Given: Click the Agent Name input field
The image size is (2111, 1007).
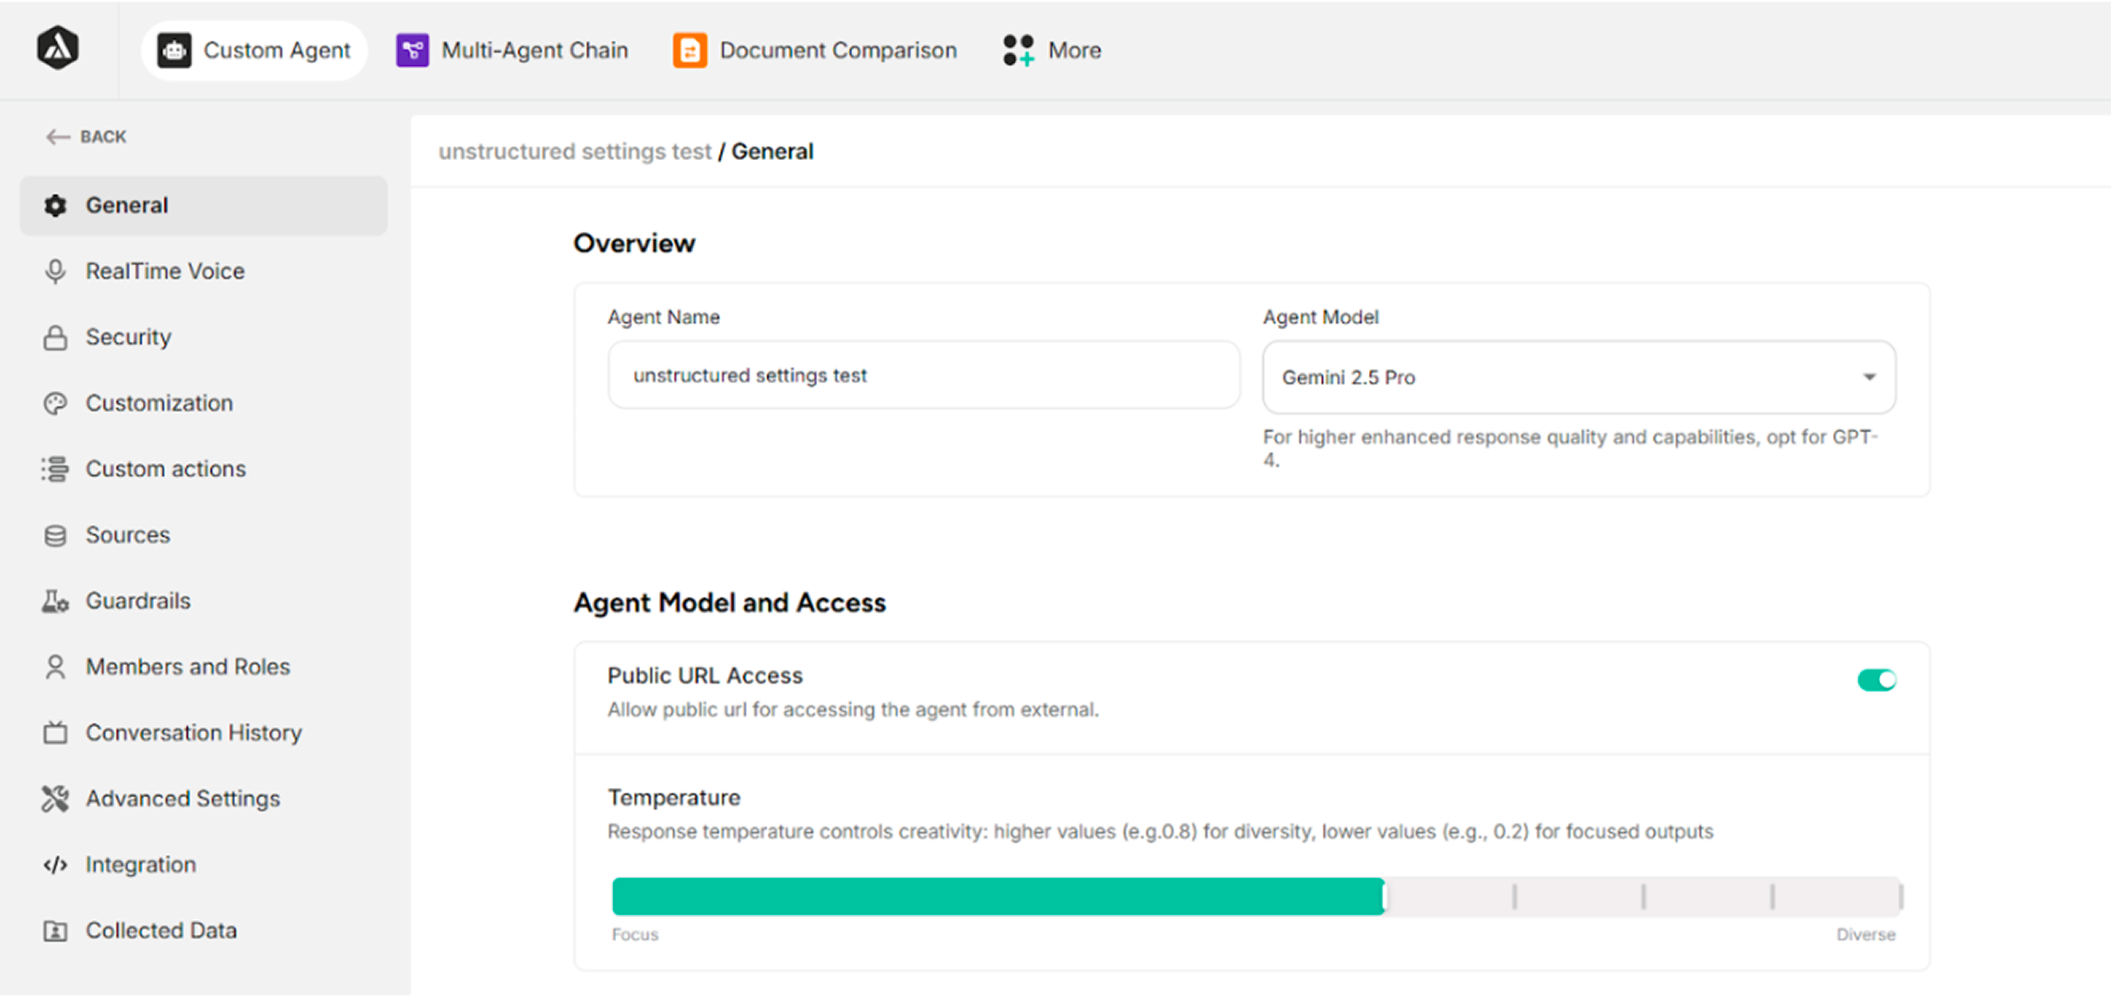Looking at the screenshot, I should click(x=922, y=376).
